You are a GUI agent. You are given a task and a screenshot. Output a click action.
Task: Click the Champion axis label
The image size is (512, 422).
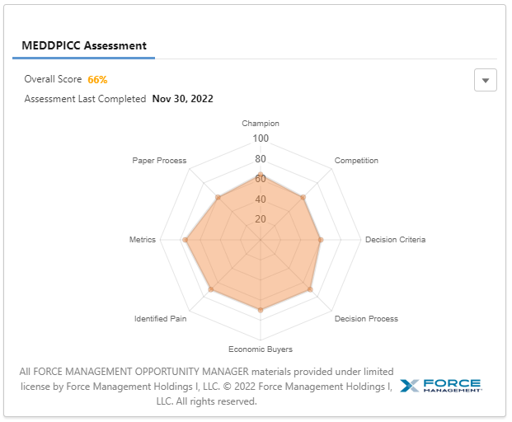[261, 124]
